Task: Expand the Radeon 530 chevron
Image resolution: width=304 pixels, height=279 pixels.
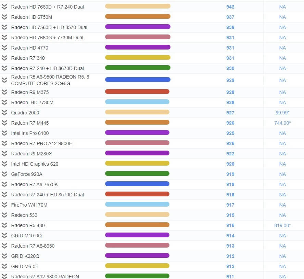Action: 4,215
